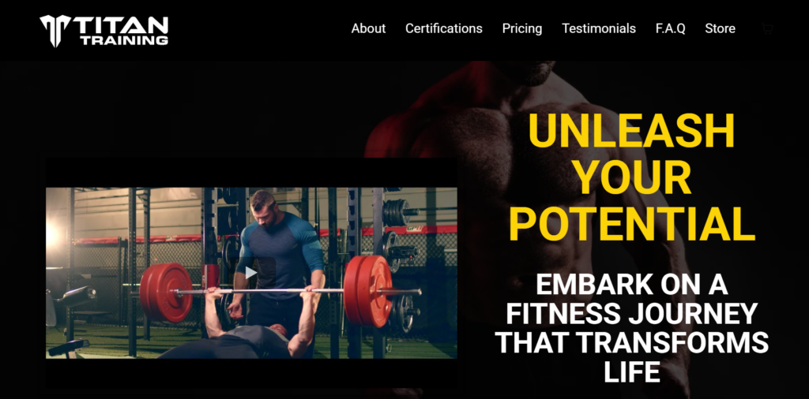Click the left red weight plate in video
The height and width of the screenshot is (399, 809).
tap(166, 293)
